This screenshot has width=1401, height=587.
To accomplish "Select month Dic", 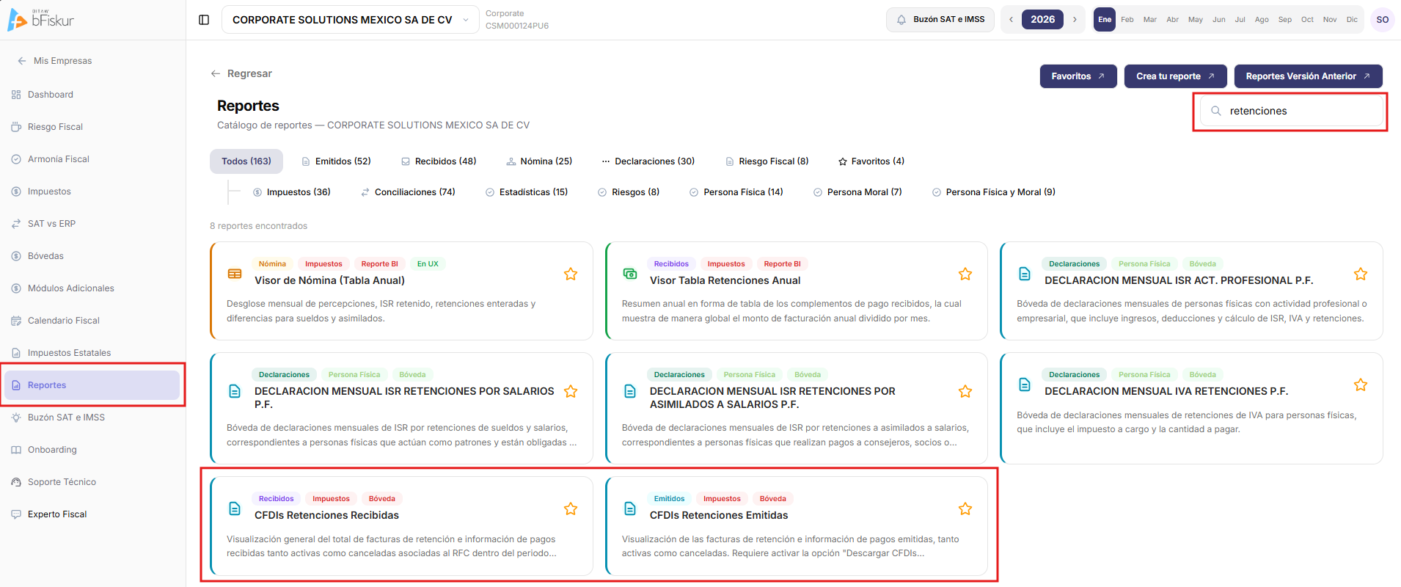I will coord(1352,20).
